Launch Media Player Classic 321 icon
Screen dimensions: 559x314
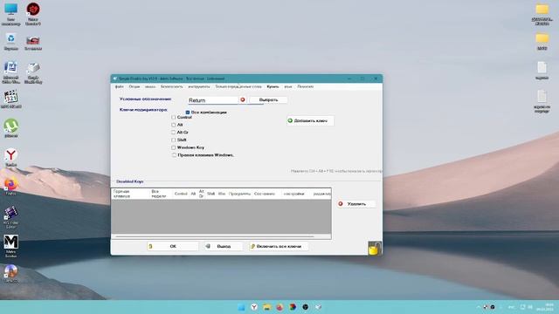point(10,99)
